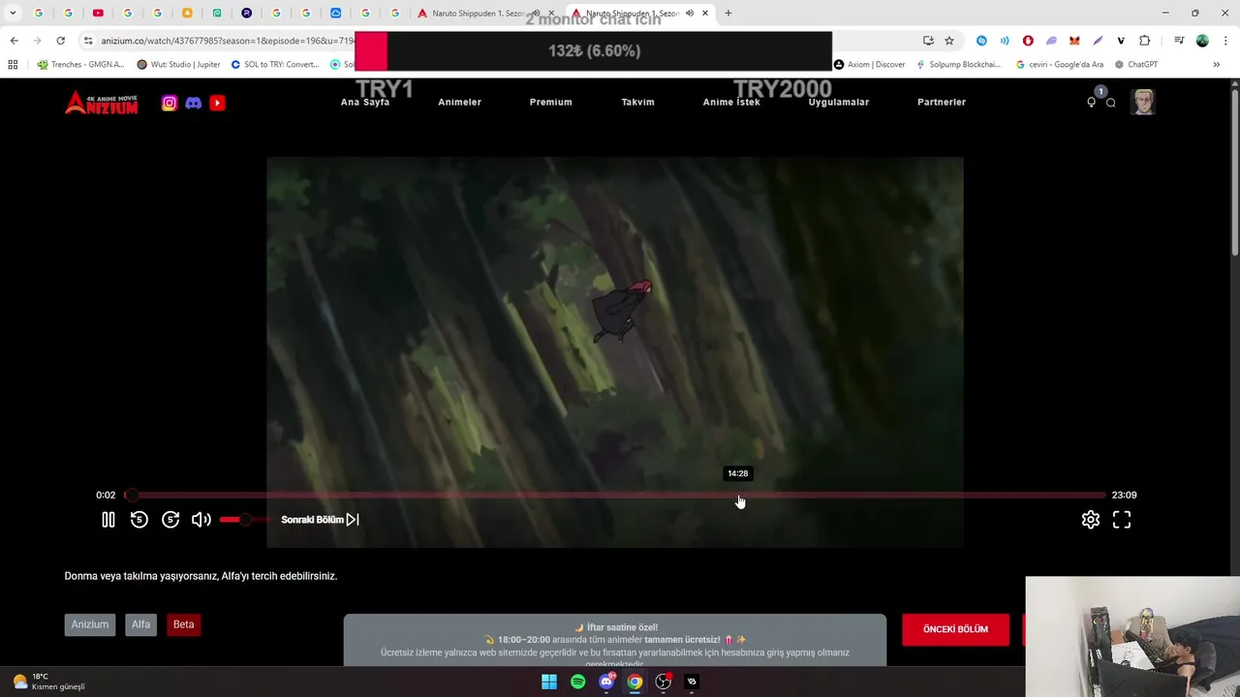Select the Anizium server source
Image resolution: width=1240 pixels, height=697 pixels.
[90, 624]
